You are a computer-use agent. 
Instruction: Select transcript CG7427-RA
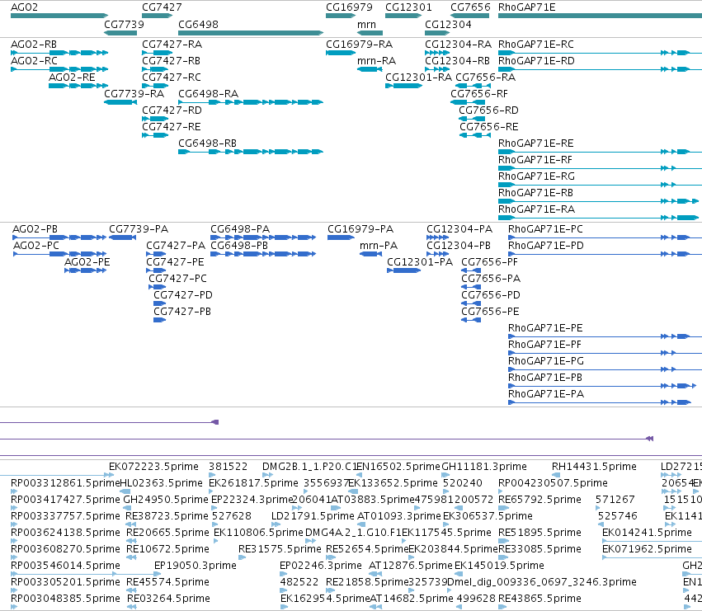click(x=172, y=45)
